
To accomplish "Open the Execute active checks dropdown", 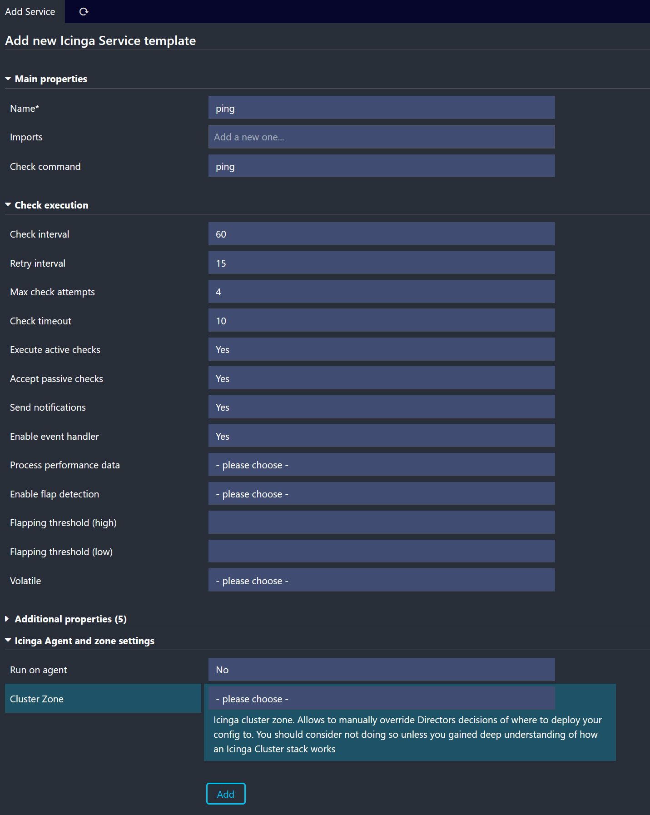I will click(381, 349).
